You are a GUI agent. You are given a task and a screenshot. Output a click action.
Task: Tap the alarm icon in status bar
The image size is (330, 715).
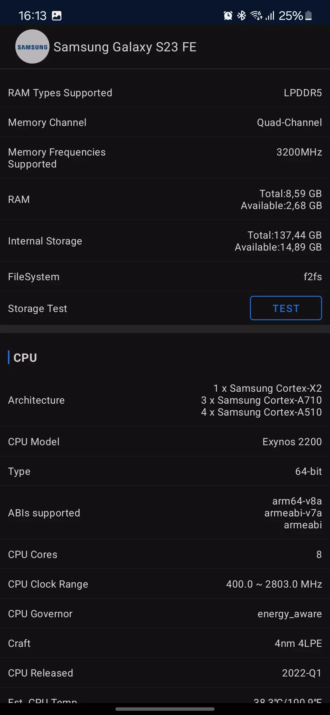228,16
